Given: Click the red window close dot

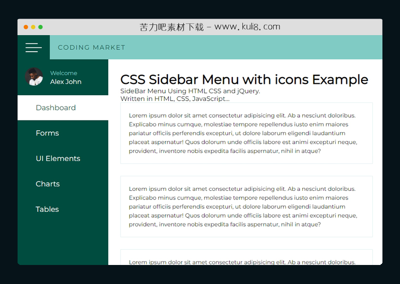Looking at the screenshot, I should (26, 27).
